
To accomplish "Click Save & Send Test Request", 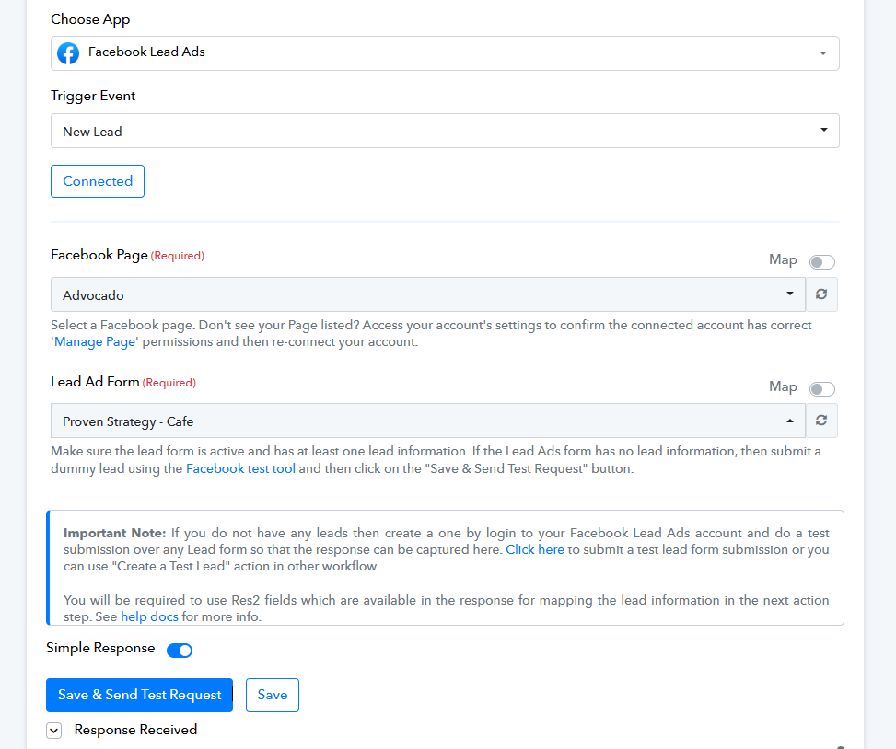I will point(139,695).
